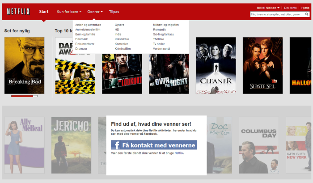
Task: Open the Kriminalfilm genre
Action: (x=123, y=49)
